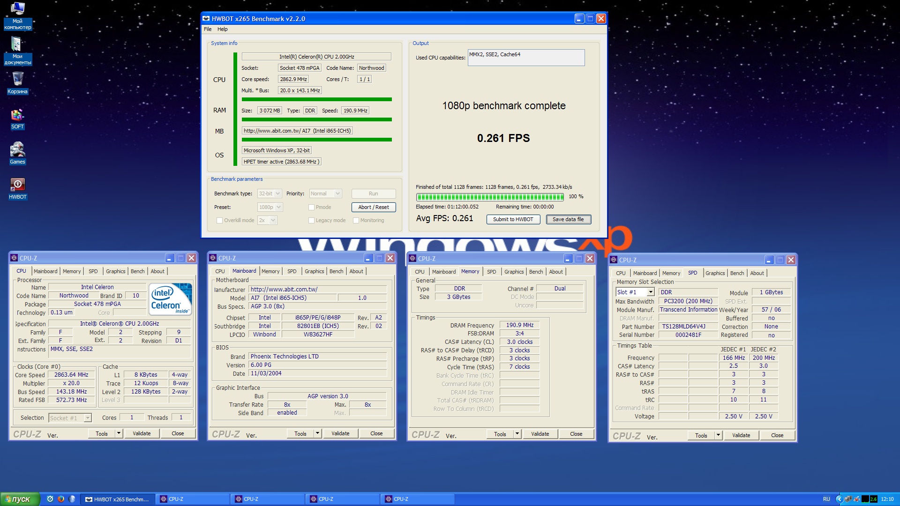This screenshot has width=900, height=506.
Task: Click the benchmark 100% progress bar
Action: pyautogui.click(x=490, y=197)
